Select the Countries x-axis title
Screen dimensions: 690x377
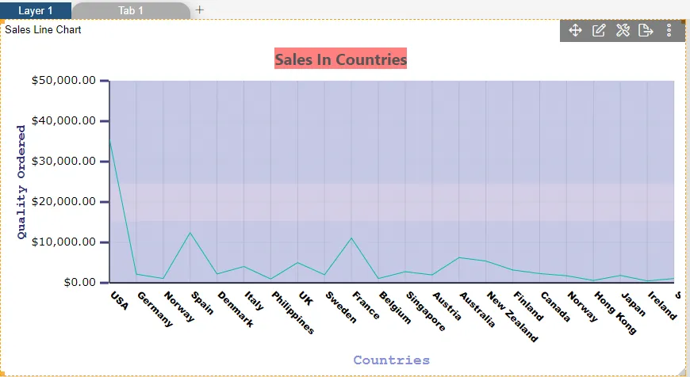(x=392, y=360)
